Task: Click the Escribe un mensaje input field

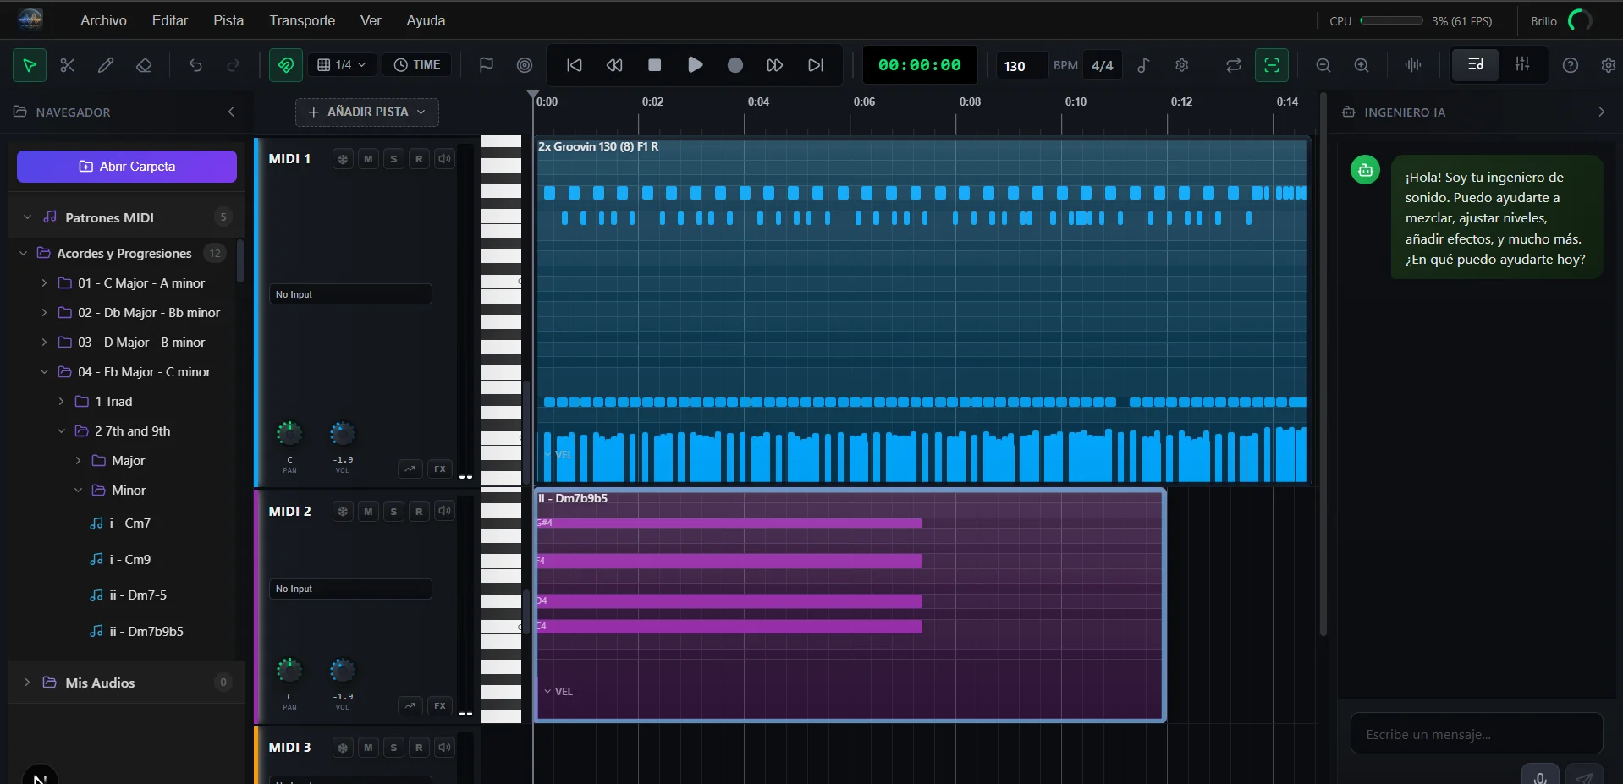Action: (x=1476, y=734)
